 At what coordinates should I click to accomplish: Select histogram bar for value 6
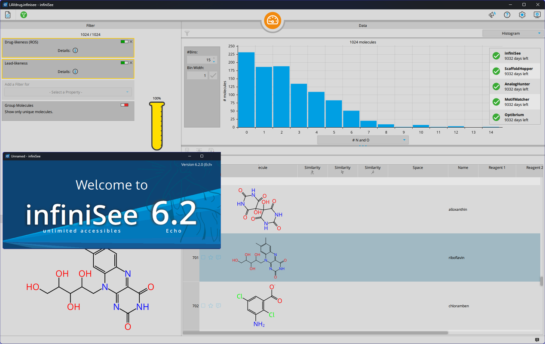(351, 119)
